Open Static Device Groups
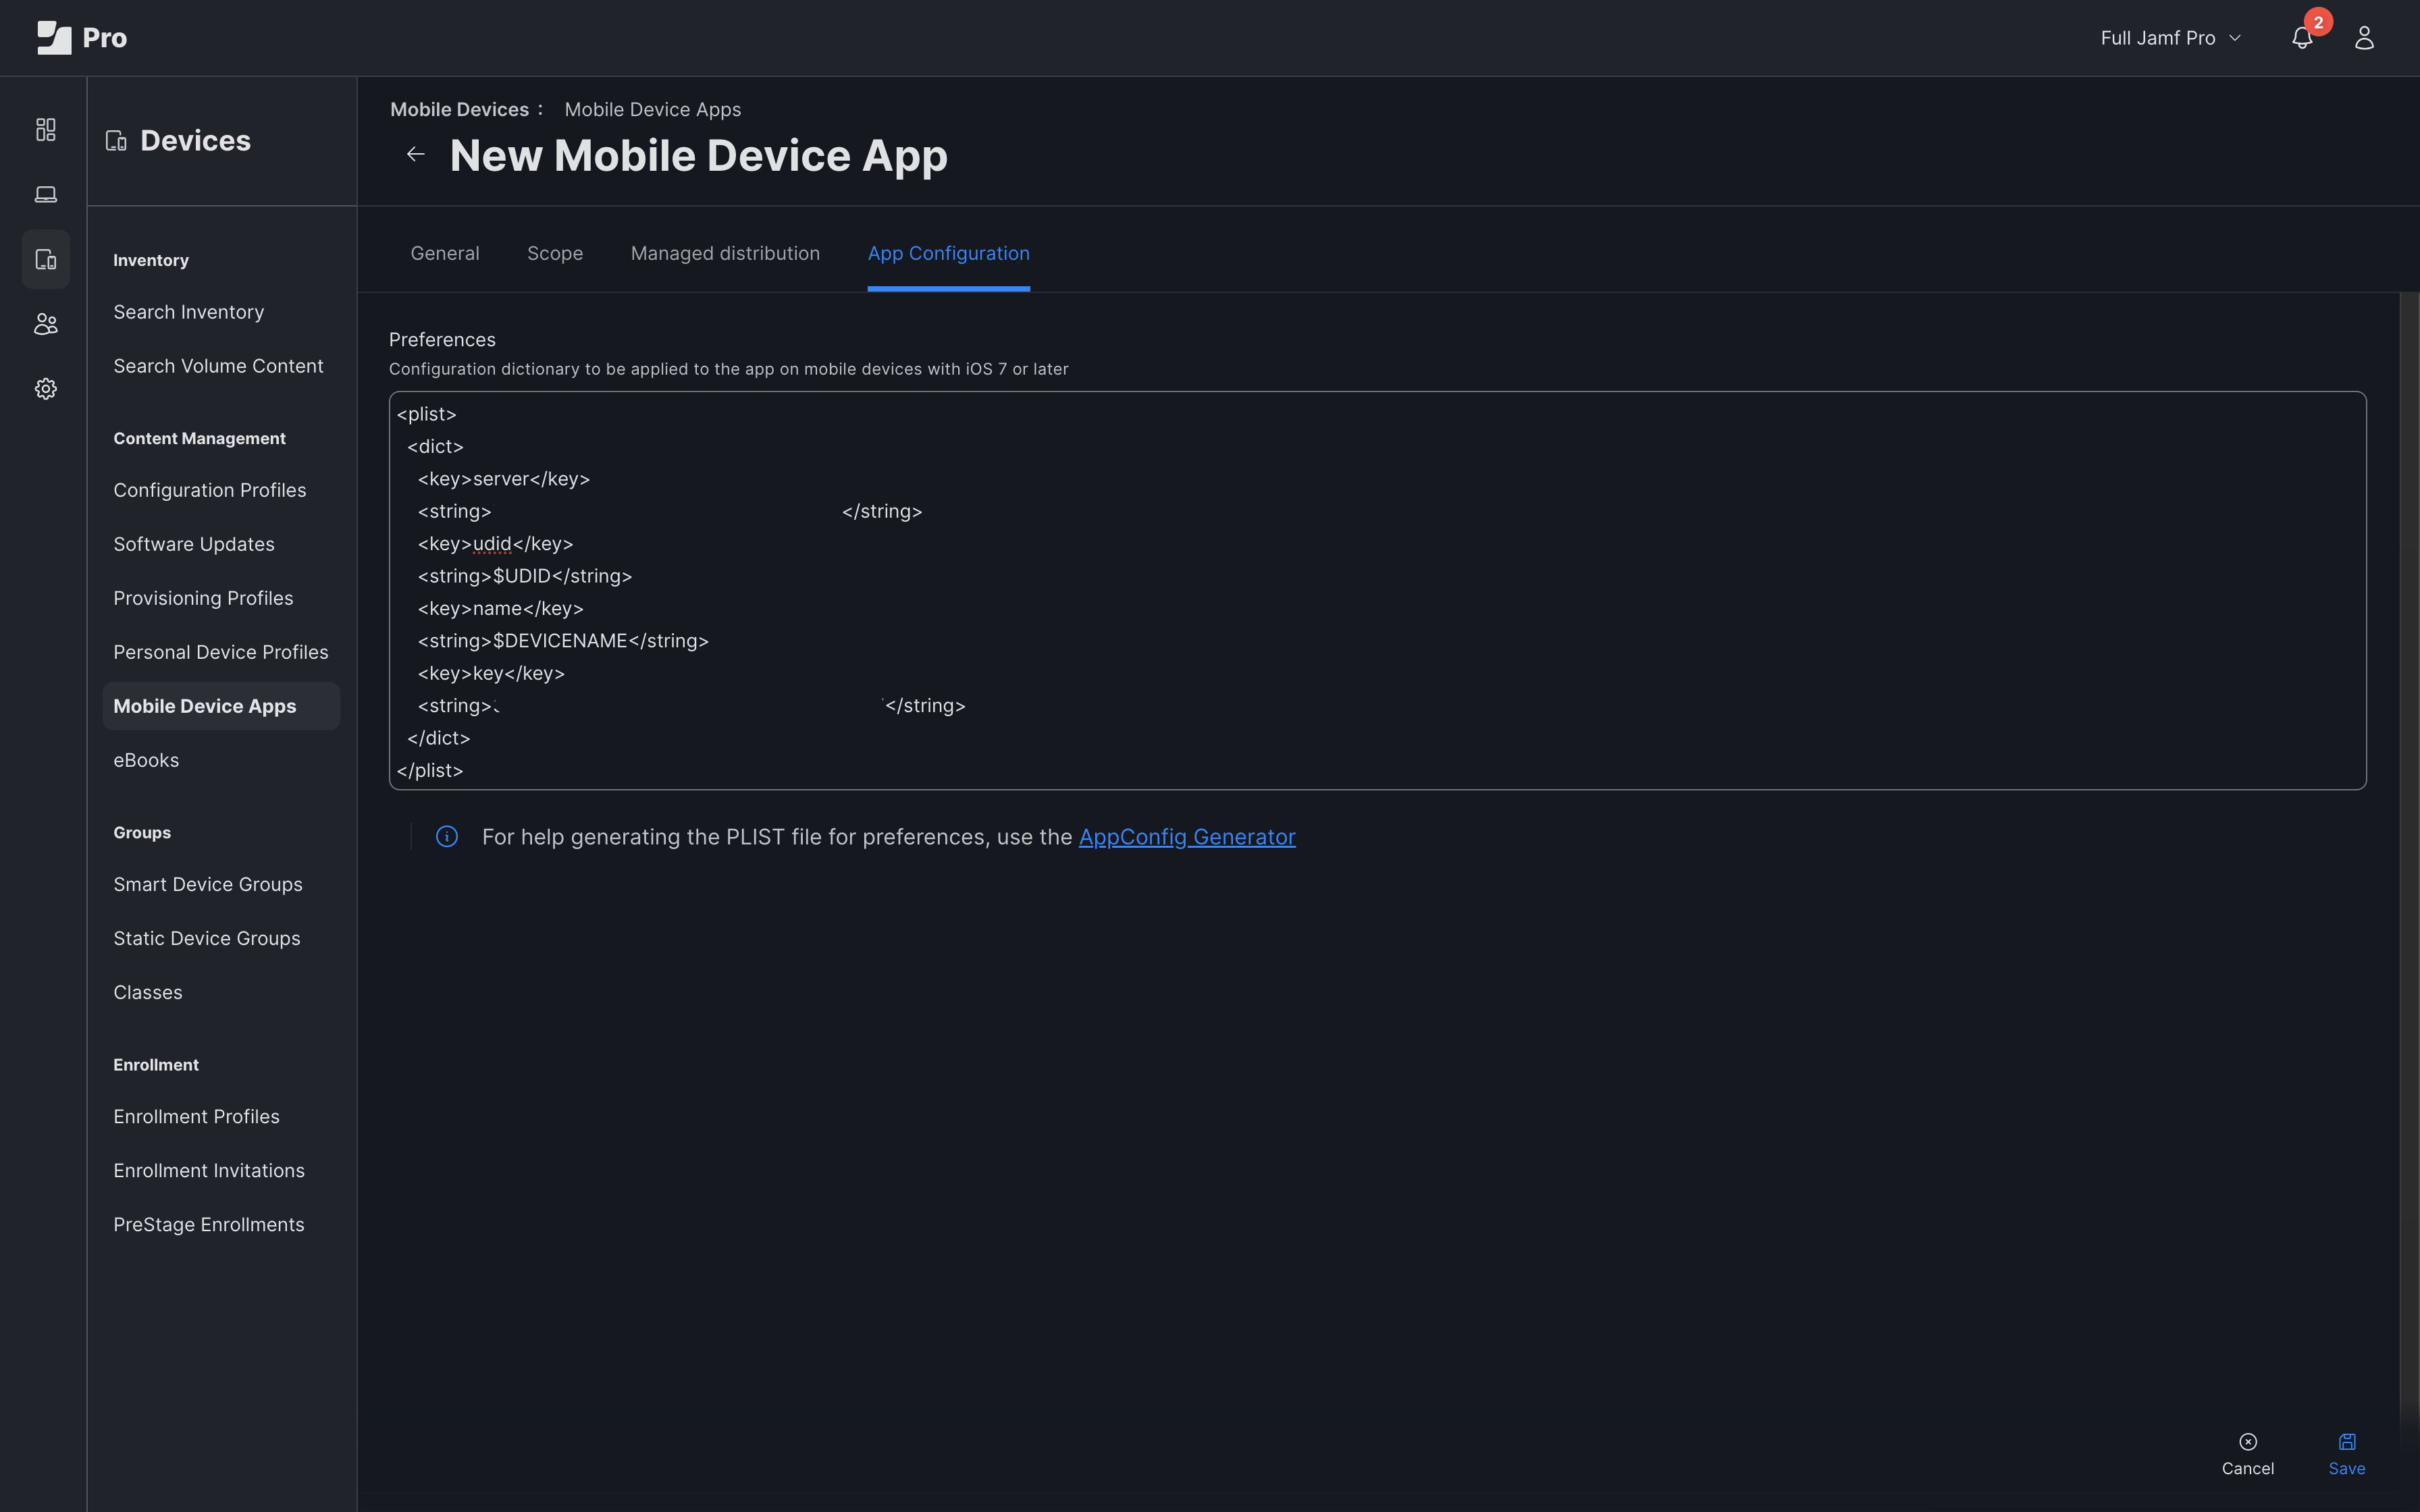This screenshot has height=1512, width=2420. (x=207, y=938)
